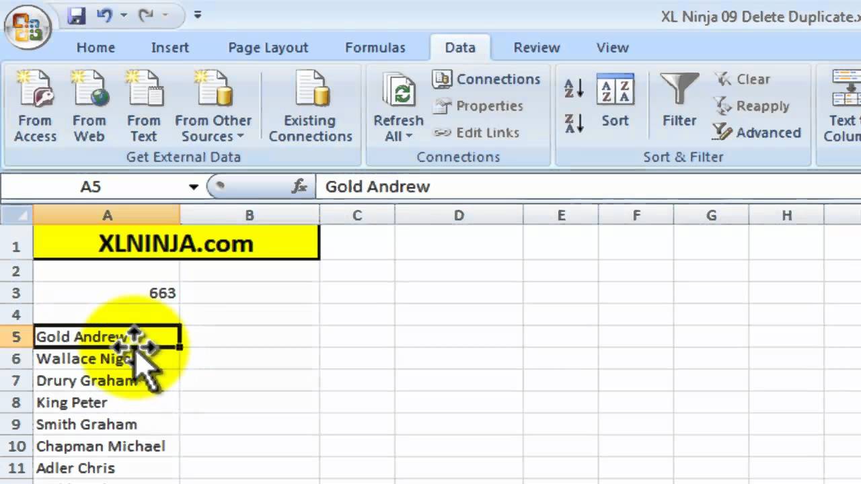
Task: Select row 5 header
Action: pyautogui.click(x=17, y=337)
